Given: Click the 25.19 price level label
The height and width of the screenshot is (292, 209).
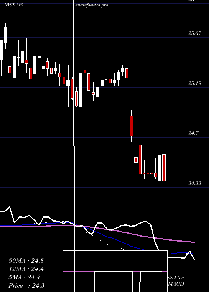Looking at the screenshot, I should coord(194,83).
